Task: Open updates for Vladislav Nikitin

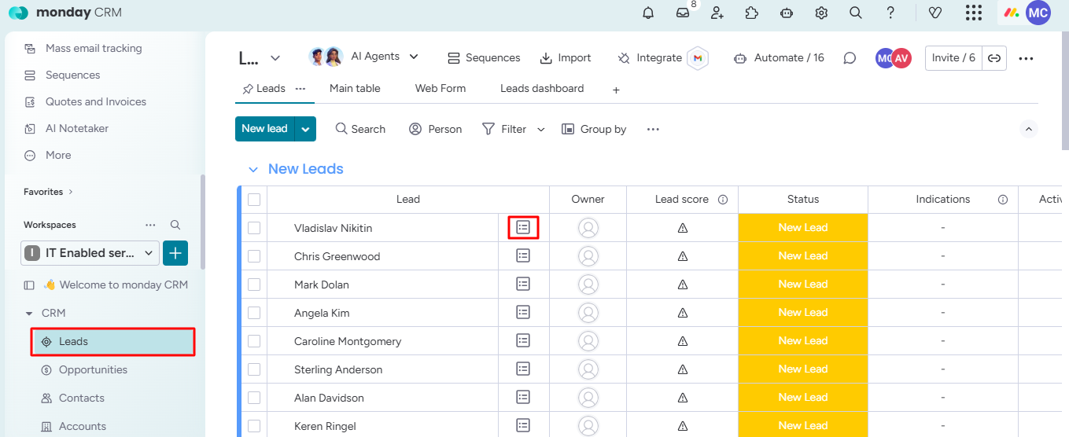Action: point(523,227)
